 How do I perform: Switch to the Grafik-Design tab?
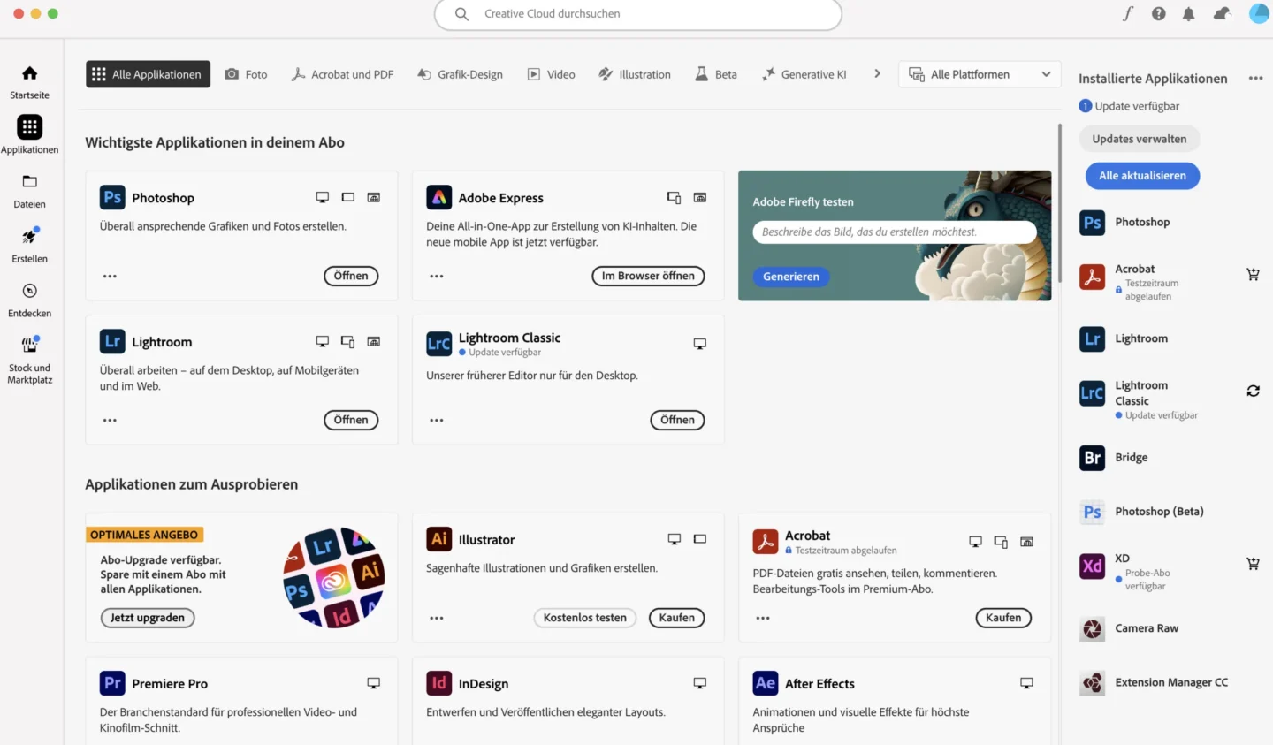460,74
